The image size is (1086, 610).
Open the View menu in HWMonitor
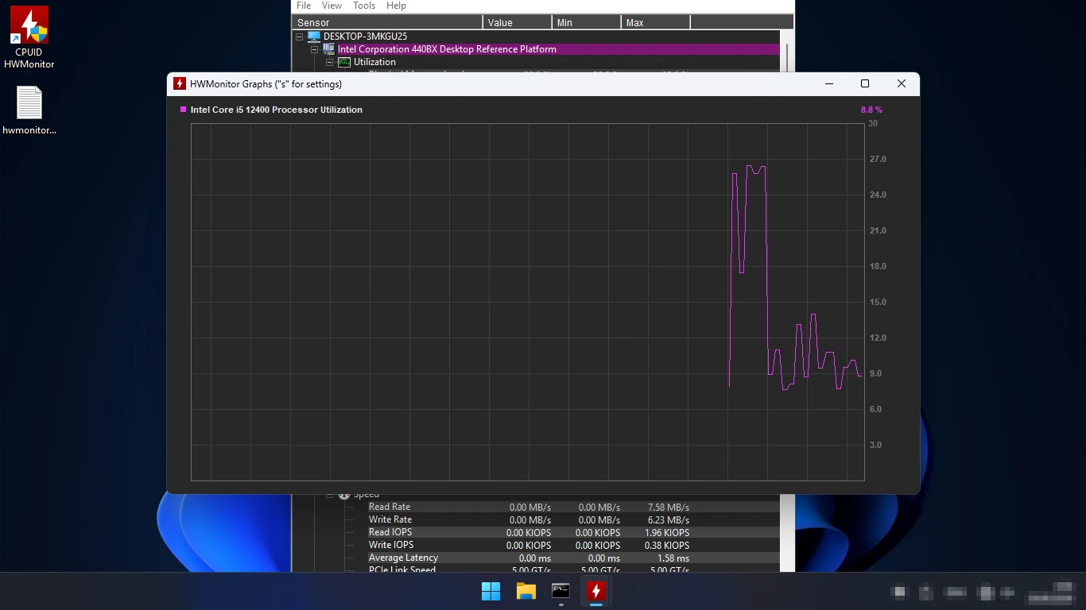332,6
